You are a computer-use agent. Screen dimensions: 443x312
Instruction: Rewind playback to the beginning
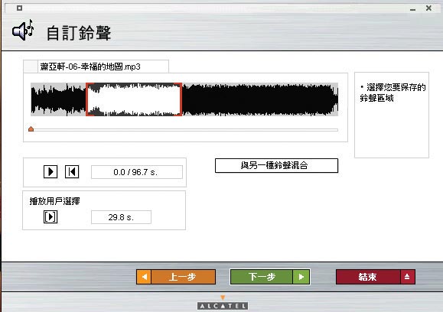tap(72, 171)
